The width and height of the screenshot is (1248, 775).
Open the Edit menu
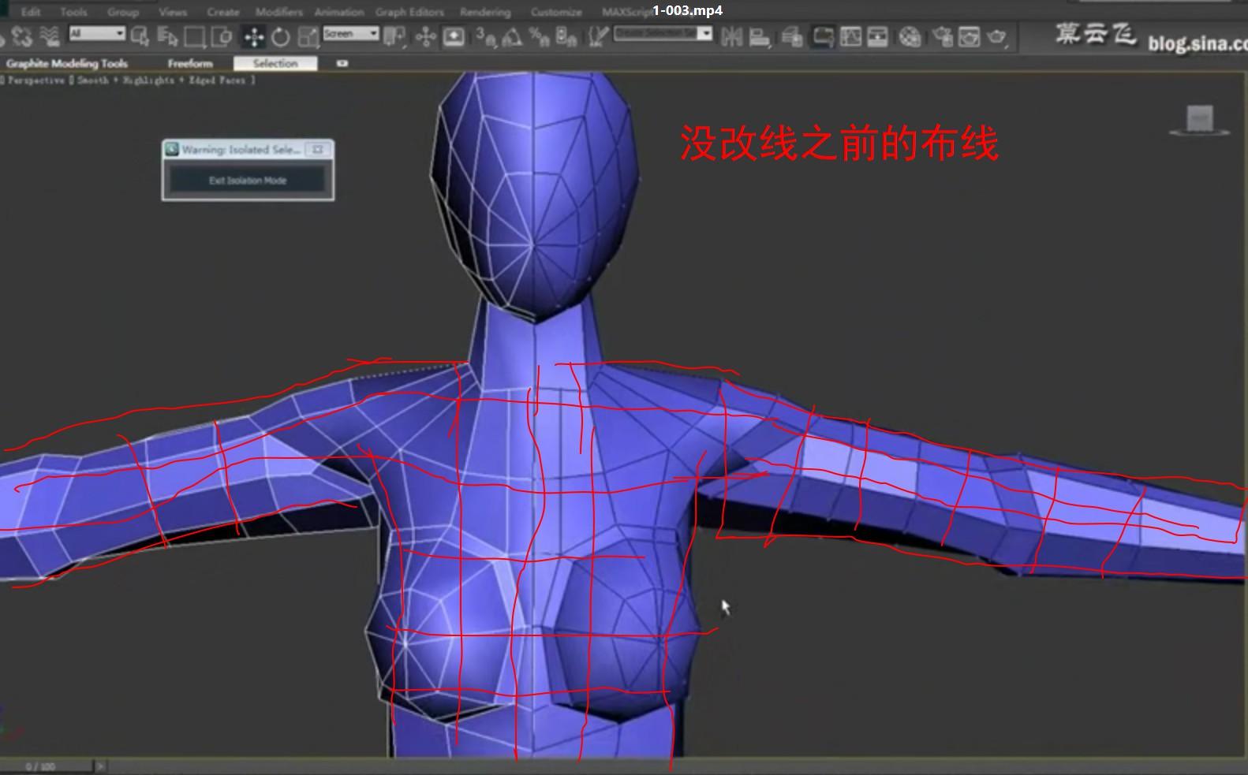[x=31, y=12]
